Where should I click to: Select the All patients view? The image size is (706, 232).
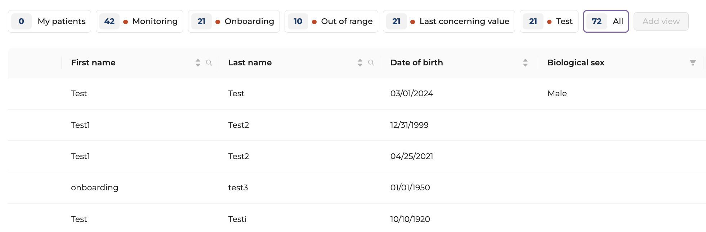click(x=606, y=22)
